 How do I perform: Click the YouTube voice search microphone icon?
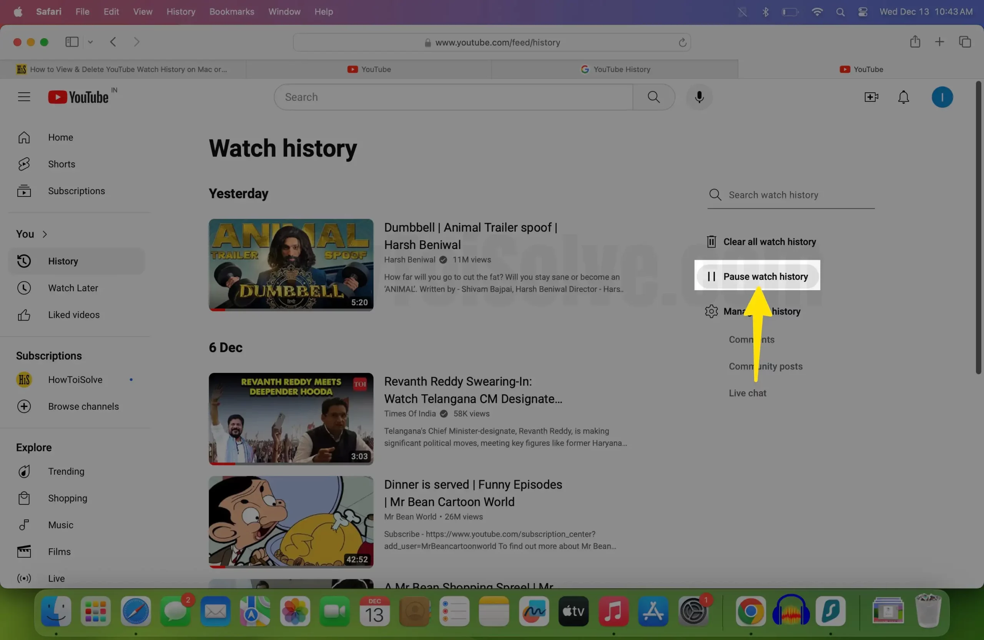pos(699,97)
